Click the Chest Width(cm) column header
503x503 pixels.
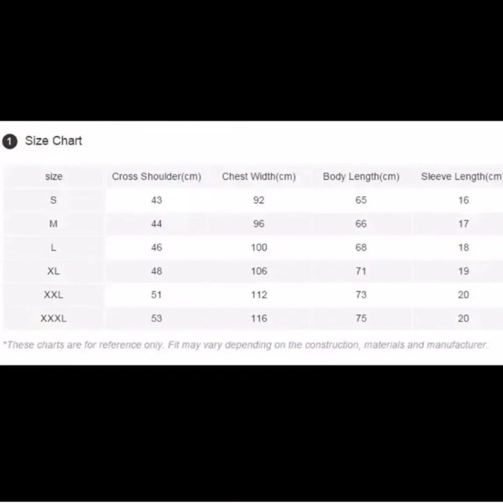tap(259, 177)
